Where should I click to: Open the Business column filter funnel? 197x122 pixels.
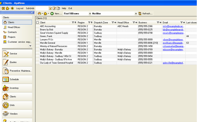click(x=158, y=22)
